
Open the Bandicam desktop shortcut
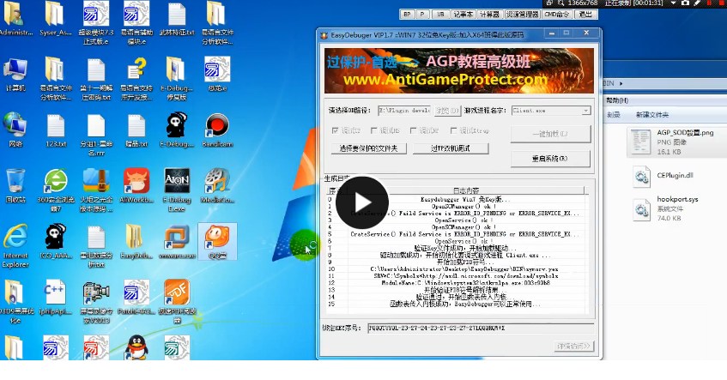click(x=217, y=130)
